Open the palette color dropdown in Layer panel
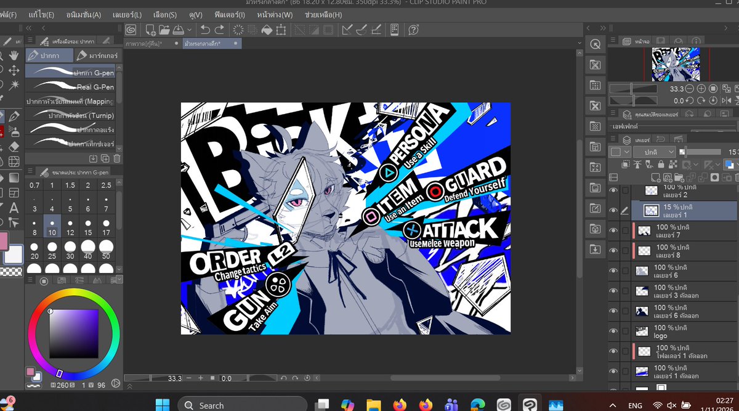The height and width of the screenshot is (411, 739). click(620, 152)
